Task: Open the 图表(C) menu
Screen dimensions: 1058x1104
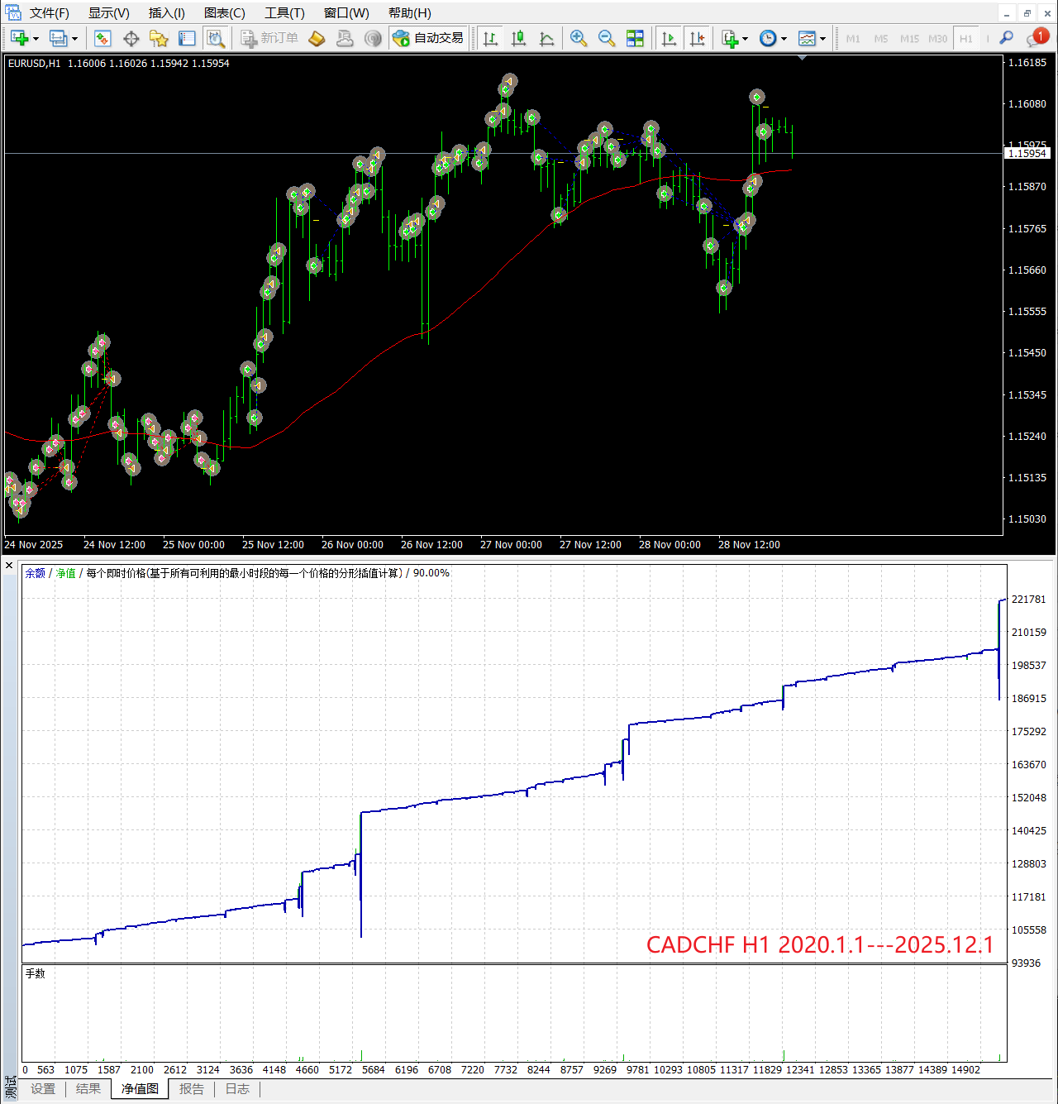Action: tap(224, 13)
